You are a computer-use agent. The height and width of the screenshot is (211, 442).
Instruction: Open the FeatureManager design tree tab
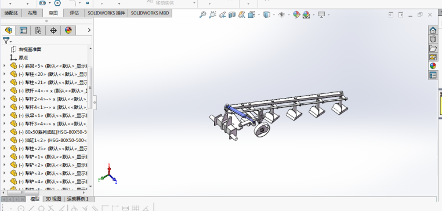[x=9, y=30]
